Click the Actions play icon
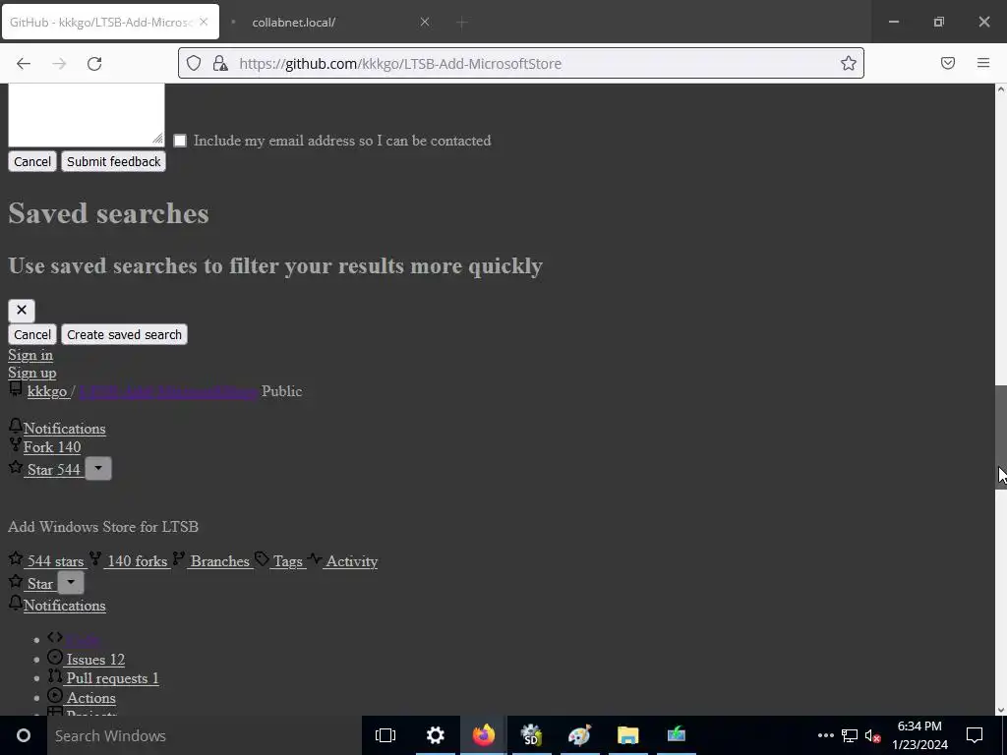 tap(55, 695)
